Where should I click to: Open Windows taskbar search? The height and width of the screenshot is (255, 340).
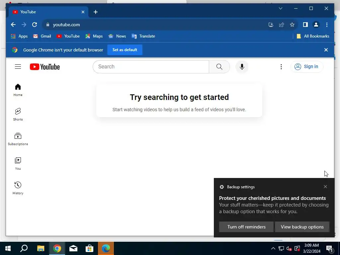[24, 248]
